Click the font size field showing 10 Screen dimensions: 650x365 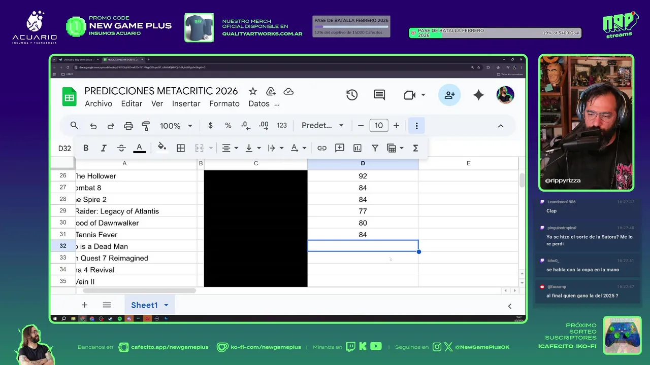pyautogui.click(x=378, y=126)
